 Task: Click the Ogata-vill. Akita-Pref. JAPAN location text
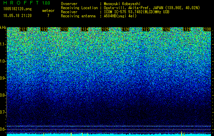(x=152, y=8)
